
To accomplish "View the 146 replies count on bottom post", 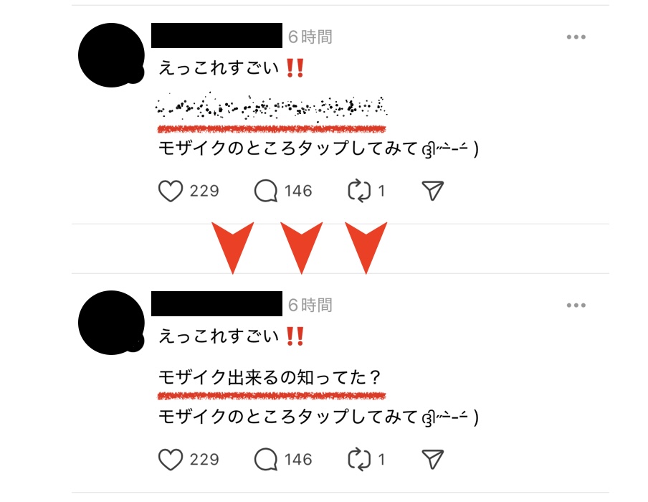I will [298, 460].
